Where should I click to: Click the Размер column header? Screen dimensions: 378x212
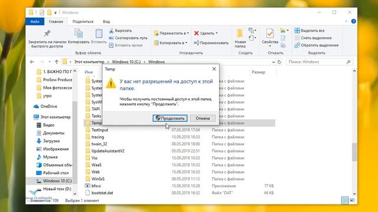[x=259, y=72]
